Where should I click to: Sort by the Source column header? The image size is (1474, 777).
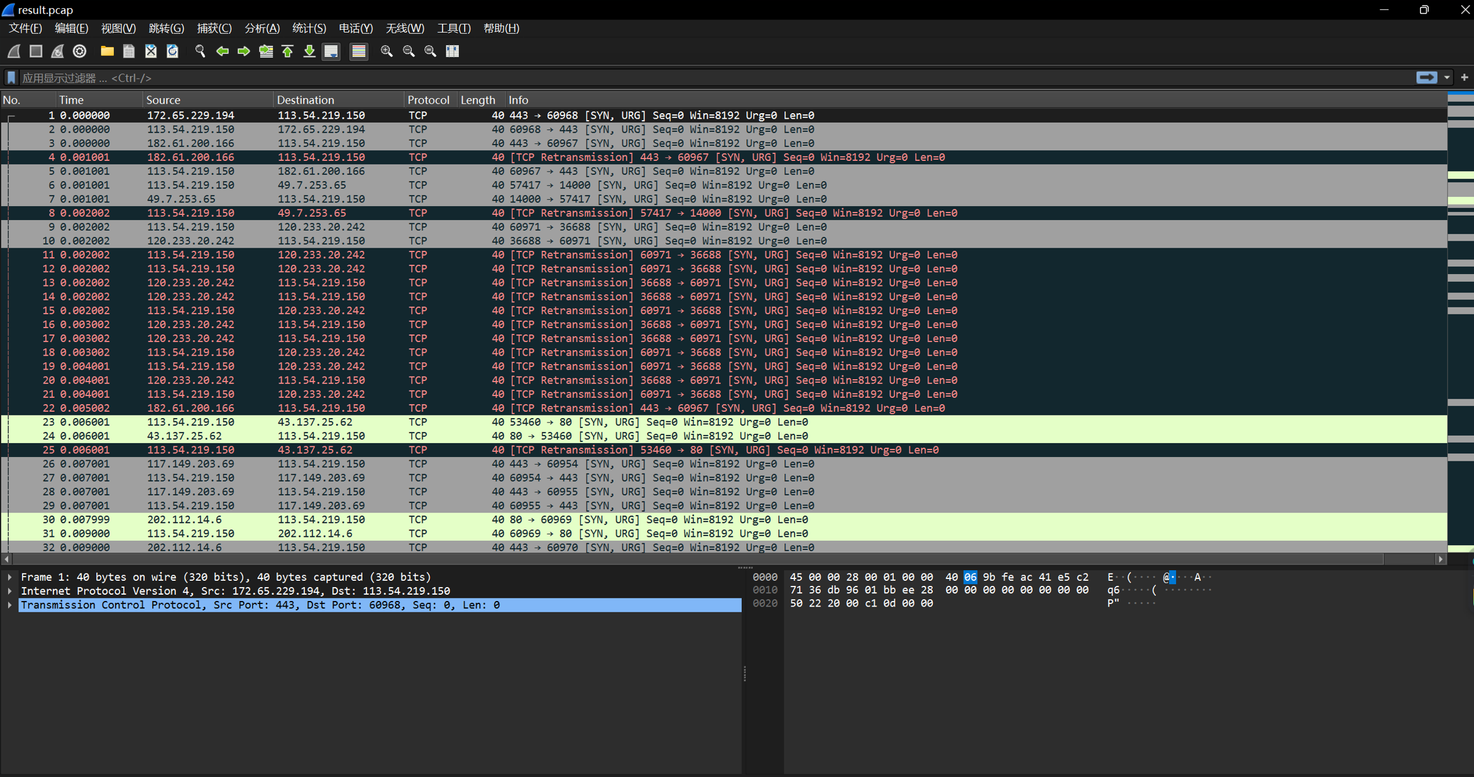207,100
